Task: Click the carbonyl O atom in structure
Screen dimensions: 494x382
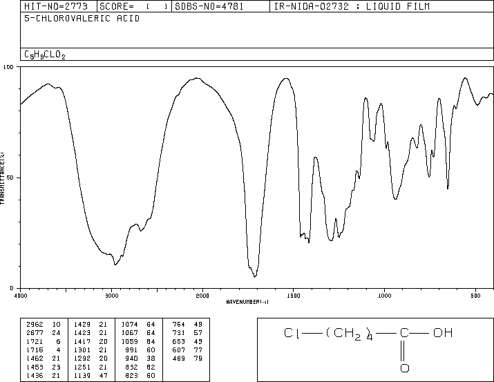Action: coord(405,368)
